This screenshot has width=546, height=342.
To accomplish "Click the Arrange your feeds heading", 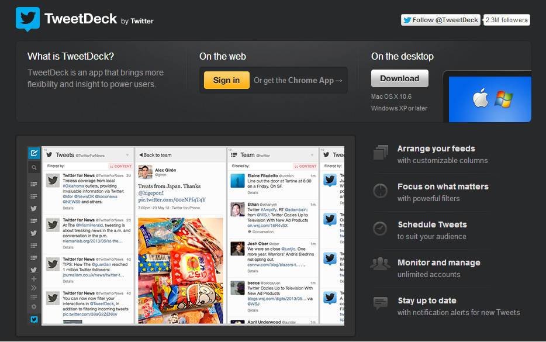I will coord(436,148).
